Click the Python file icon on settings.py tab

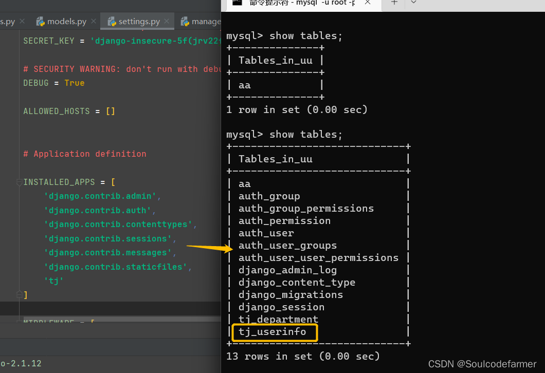tap(112, 22)
